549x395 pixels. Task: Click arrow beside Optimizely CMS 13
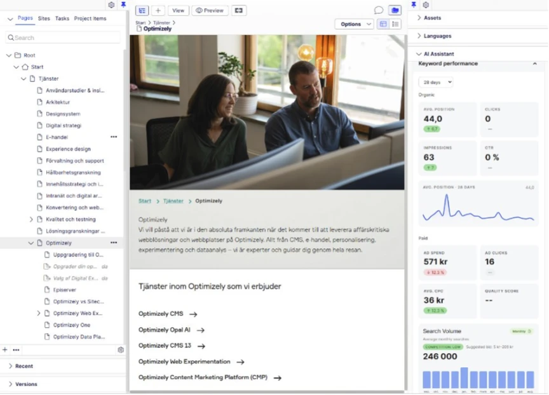[x=201, y=346]
